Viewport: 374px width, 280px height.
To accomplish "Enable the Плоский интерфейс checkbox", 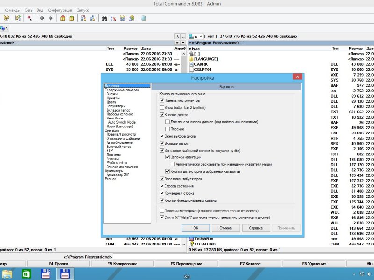I will click(162, 211).
